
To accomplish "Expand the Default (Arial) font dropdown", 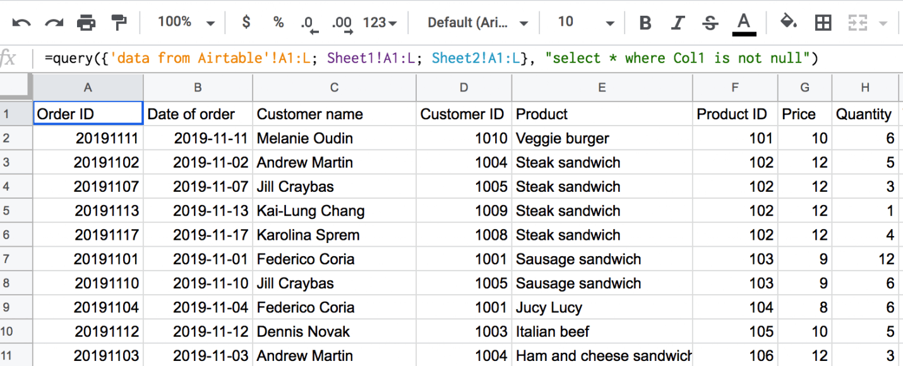I will point(478,23).
